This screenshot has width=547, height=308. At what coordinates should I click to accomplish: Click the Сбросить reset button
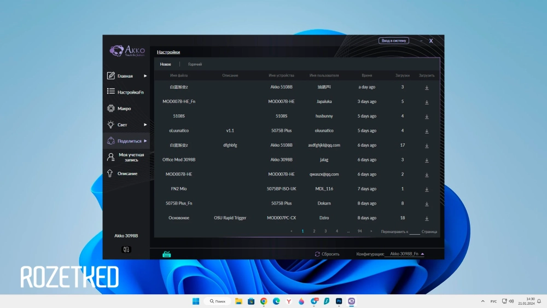pyautogui.click(x=327, y=254)
